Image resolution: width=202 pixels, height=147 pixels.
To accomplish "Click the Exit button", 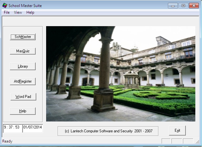I will coord(177,130).
